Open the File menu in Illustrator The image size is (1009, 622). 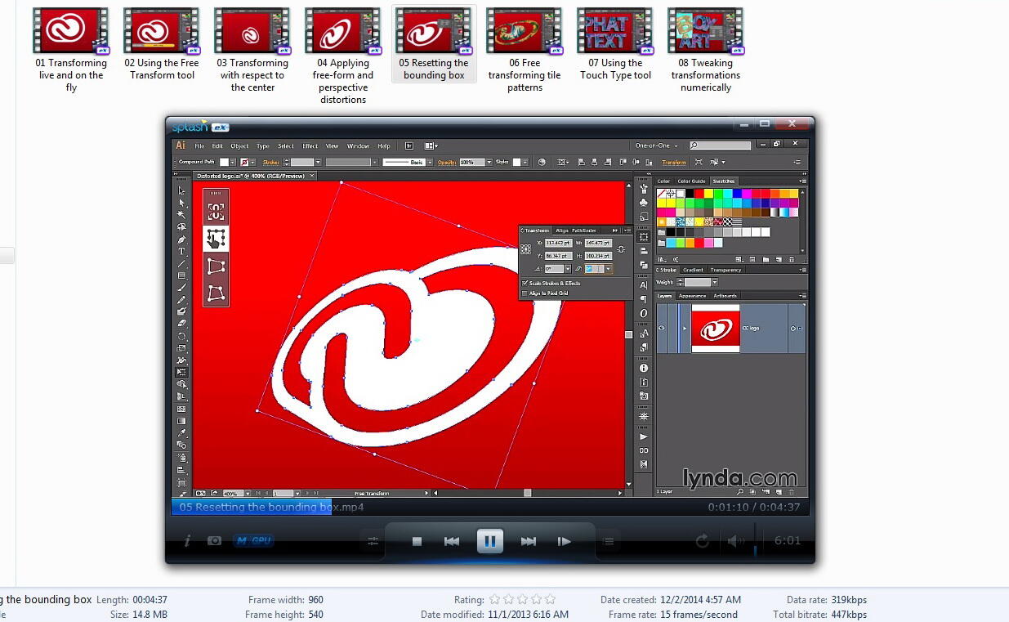199,145
